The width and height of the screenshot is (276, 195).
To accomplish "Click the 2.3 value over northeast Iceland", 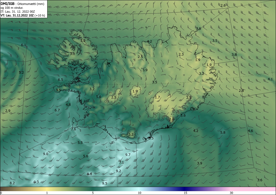I will point(181,54).
